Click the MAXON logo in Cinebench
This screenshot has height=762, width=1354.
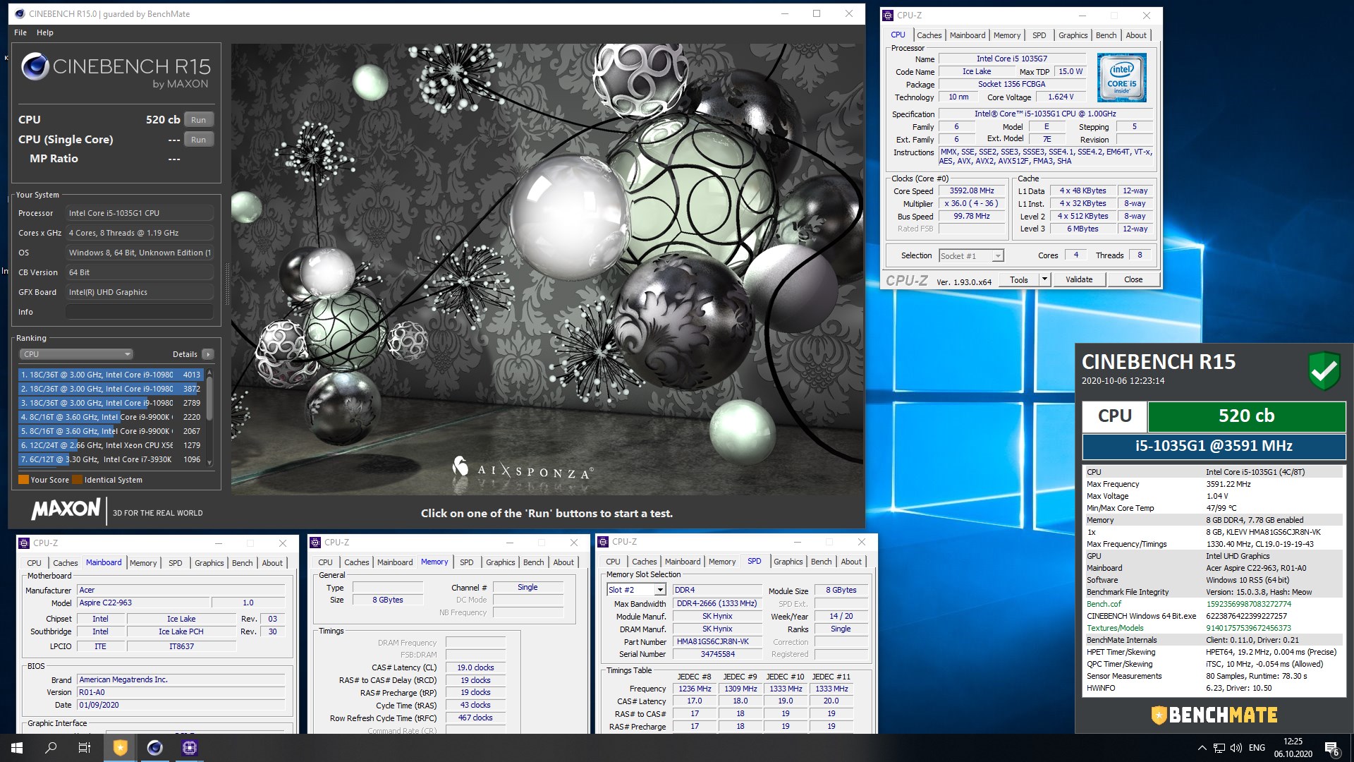[x=66, y=509]
